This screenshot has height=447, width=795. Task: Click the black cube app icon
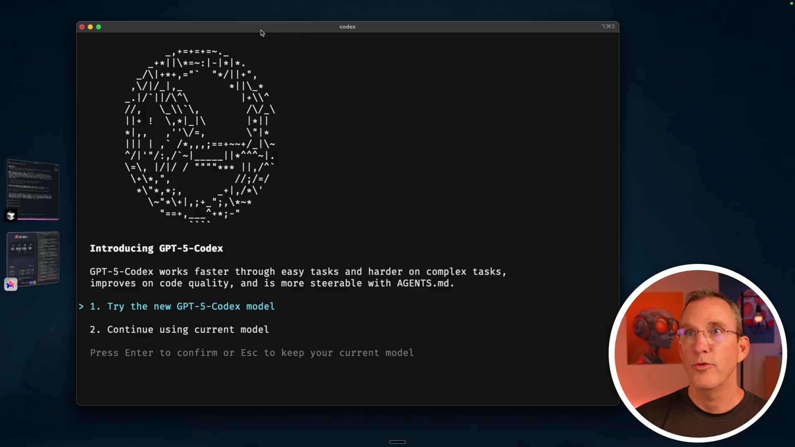pos(11,216)
